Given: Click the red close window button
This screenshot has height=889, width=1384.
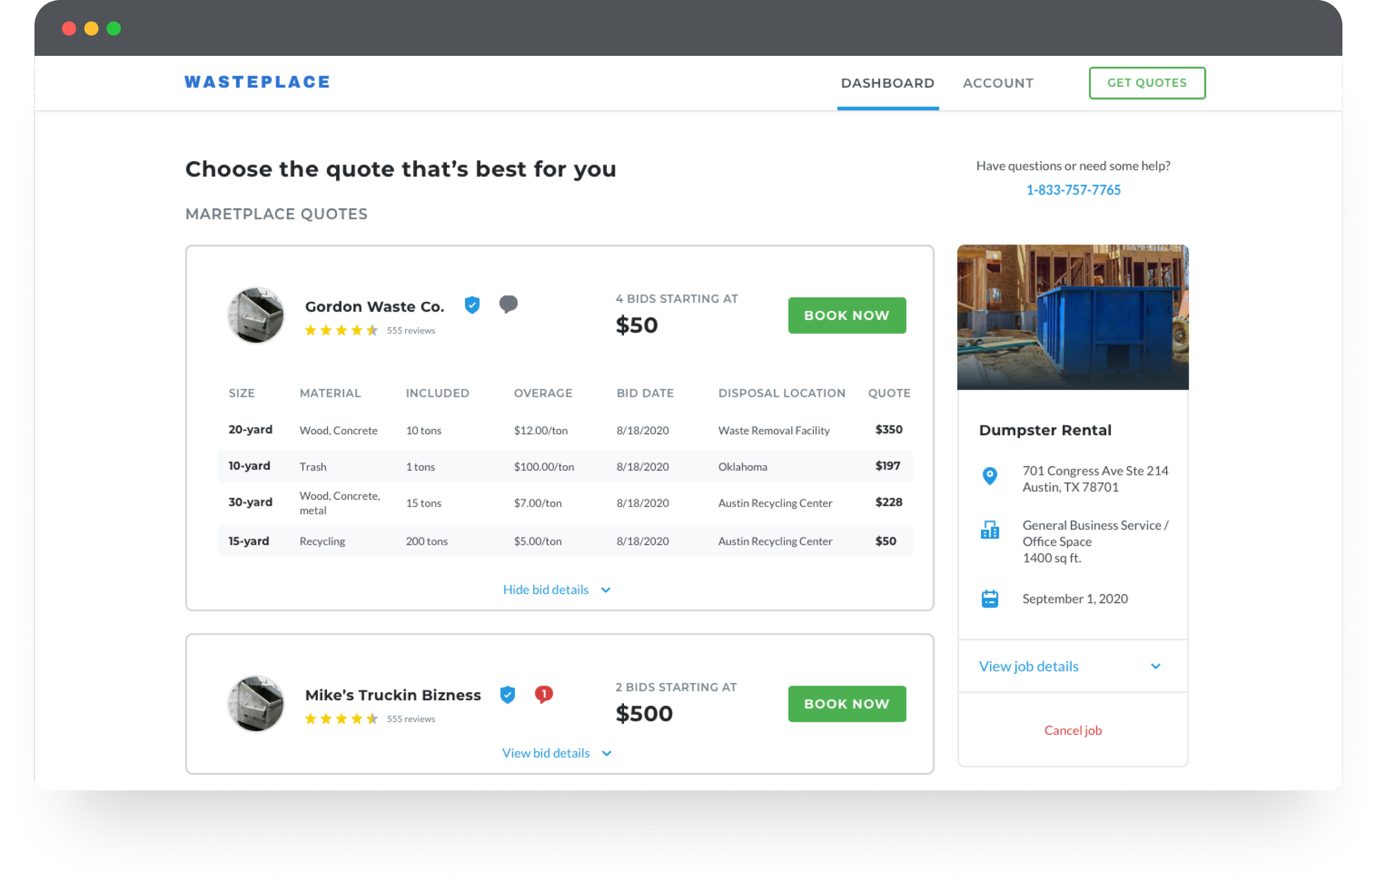Looking at the screenshot, I should click(69, 28).
